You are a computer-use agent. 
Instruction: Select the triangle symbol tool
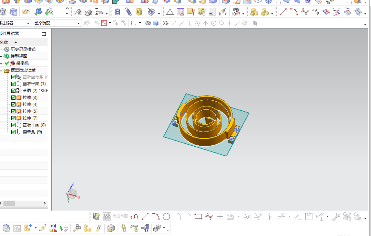click(170, 12)
